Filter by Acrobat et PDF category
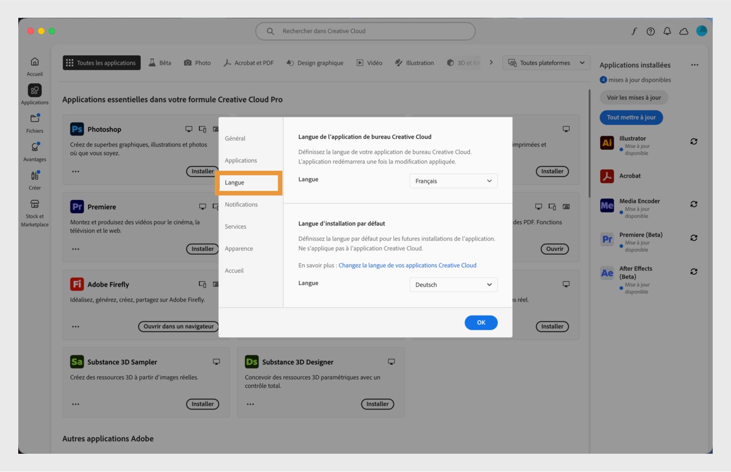 (249, 63)
